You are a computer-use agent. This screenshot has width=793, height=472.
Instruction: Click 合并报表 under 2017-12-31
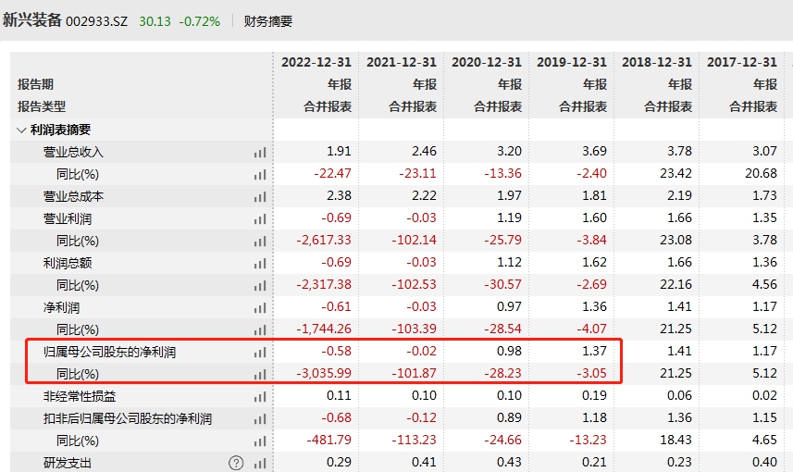[753, 106]
